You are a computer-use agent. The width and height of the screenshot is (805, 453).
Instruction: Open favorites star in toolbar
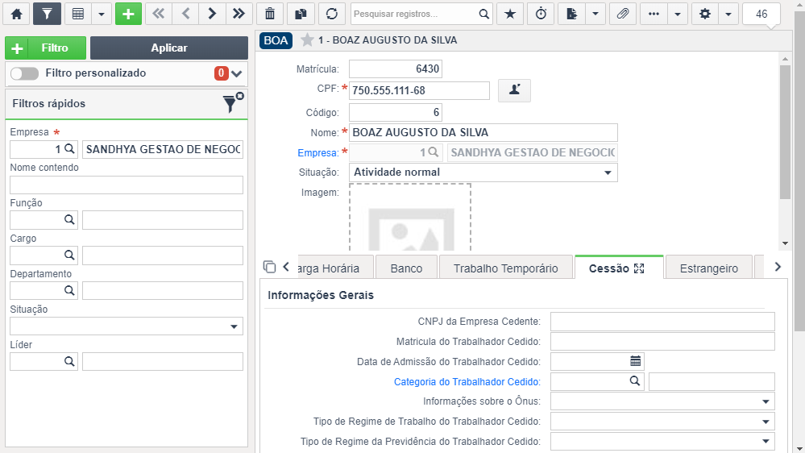click(x=510, y=14)
